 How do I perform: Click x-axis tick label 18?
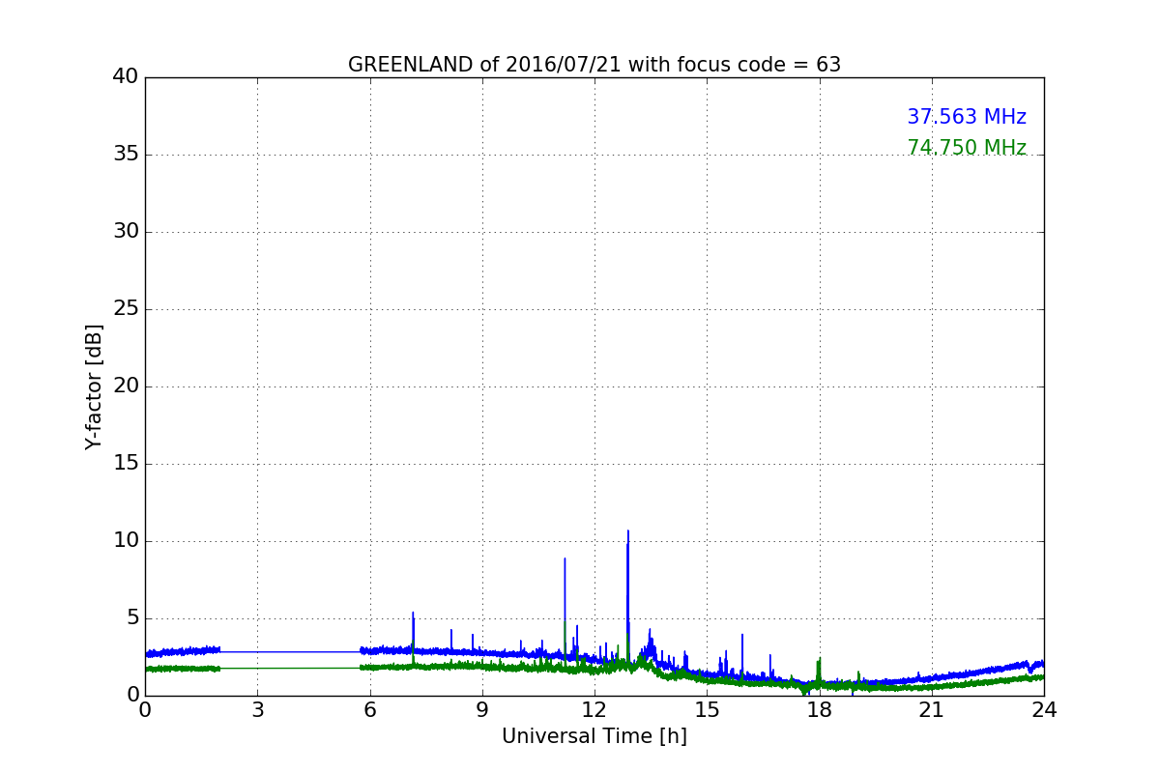tap(820, 710)
